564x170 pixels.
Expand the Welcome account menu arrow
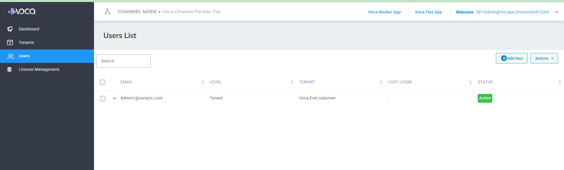click(556, 12)
